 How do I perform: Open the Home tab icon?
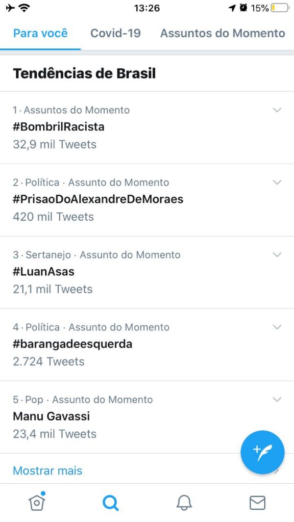[37, 502]
